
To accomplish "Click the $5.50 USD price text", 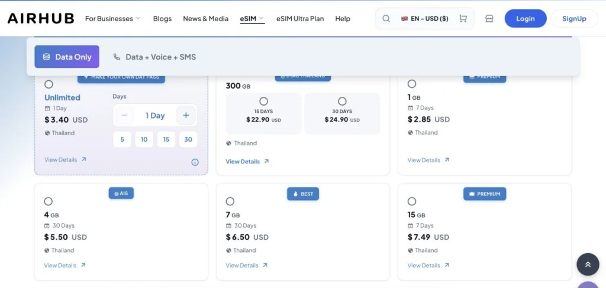I will [x=65, y=237].
